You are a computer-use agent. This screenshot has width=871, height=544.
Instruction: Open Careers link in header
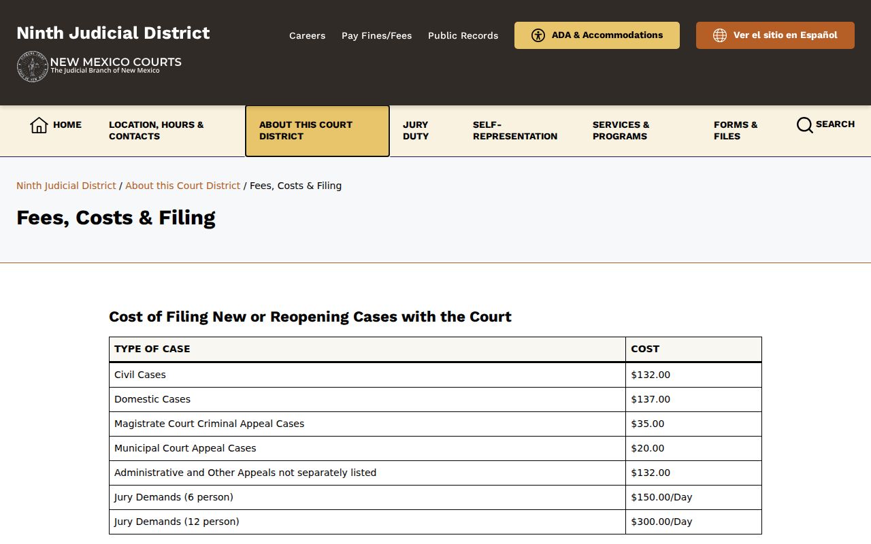click(307, 35)
